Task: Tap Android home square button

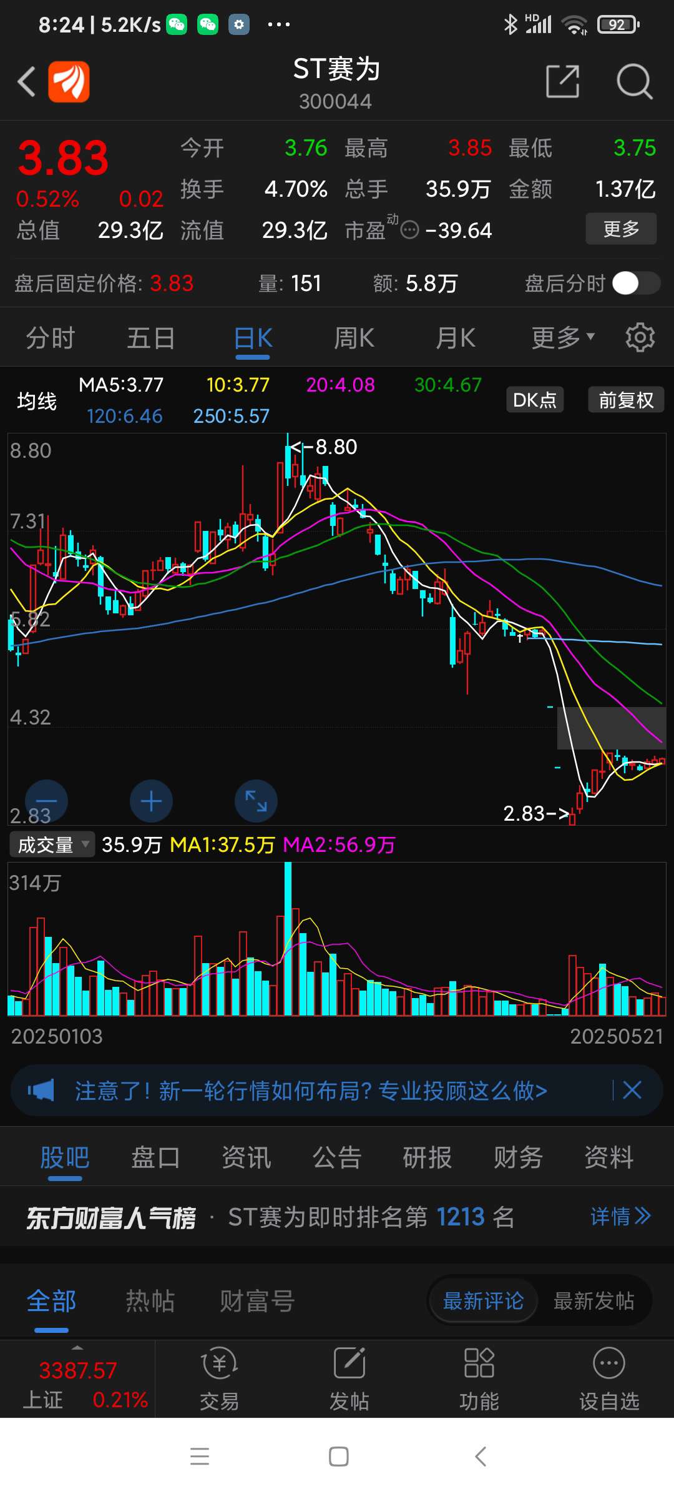Action: coord(339,1457)
